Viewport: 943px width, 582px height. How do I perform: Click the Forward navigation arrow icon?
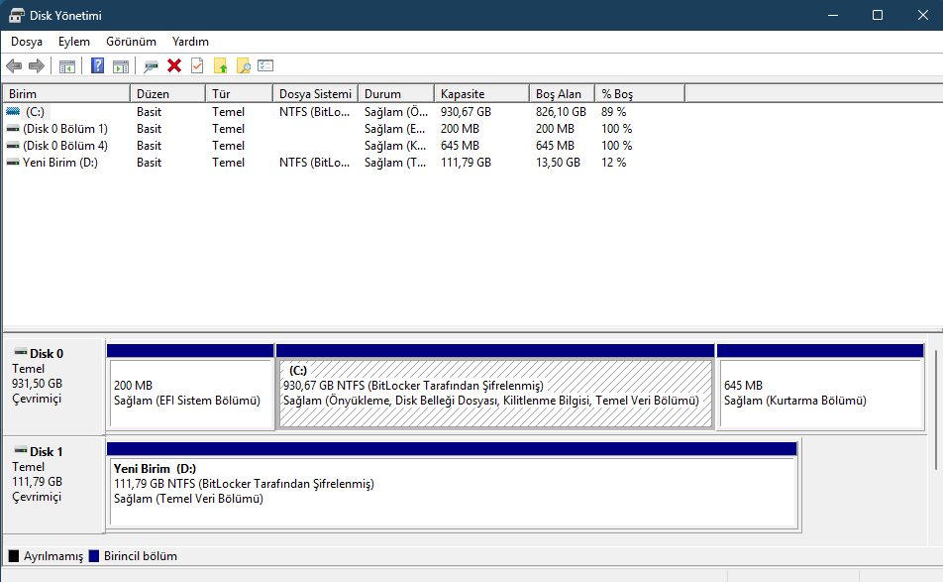[x=37, y=65]
